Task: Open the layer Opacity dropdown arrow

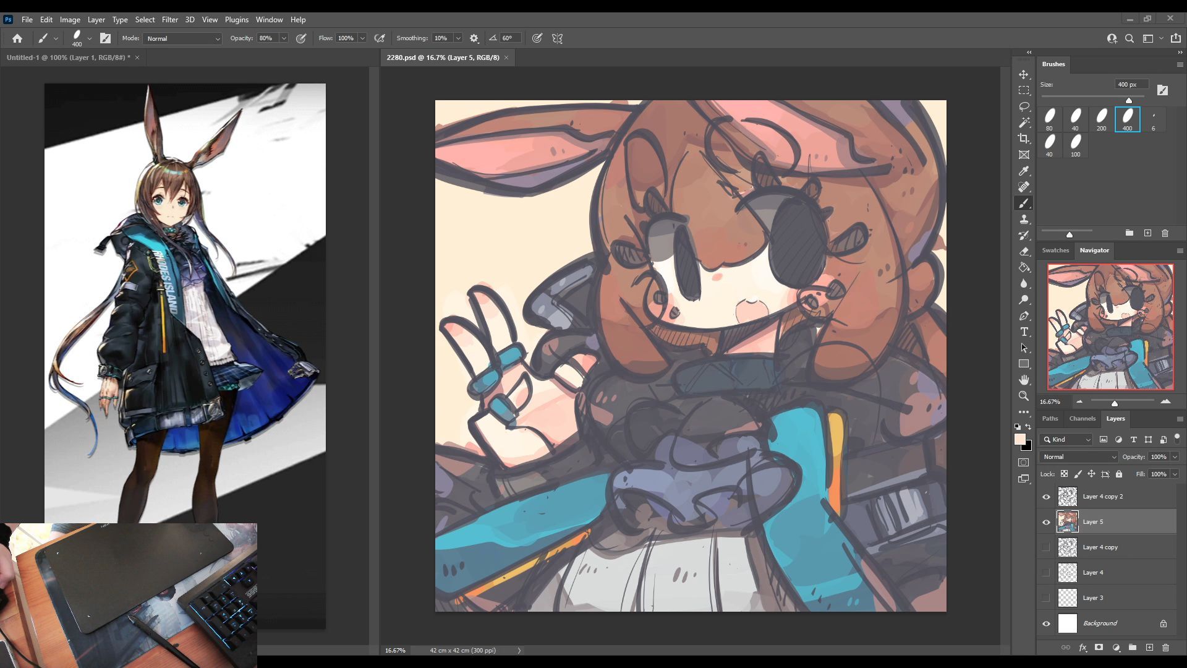Action: 1174,457
